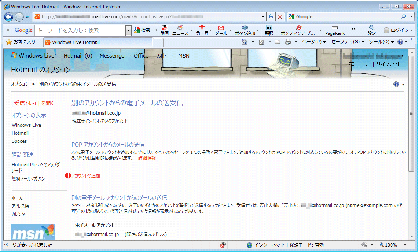Click the privacy report eye icon in status bar
This screenshot has width=418, height=252.
tap(223, 245)
